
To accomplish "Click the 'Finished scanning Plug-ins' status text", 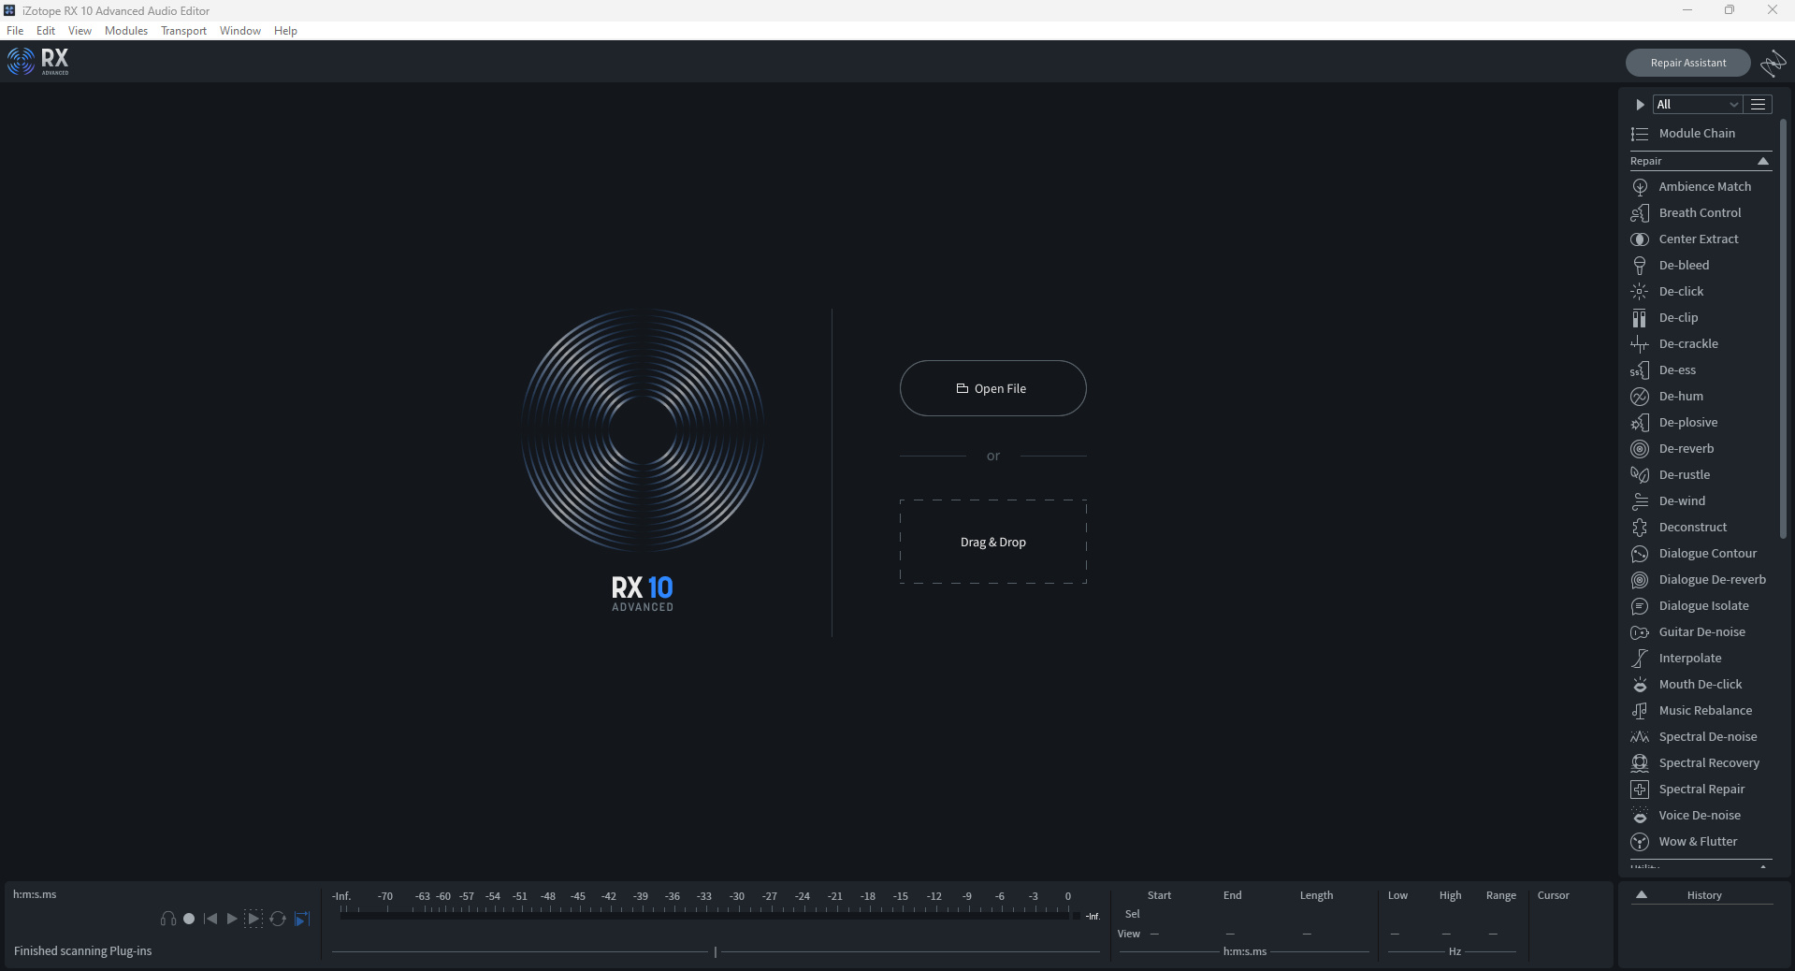I will click(82, 951).
